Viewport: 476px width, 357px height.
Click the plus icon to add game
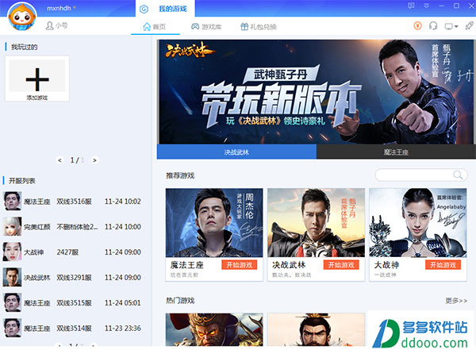point(36,78)
